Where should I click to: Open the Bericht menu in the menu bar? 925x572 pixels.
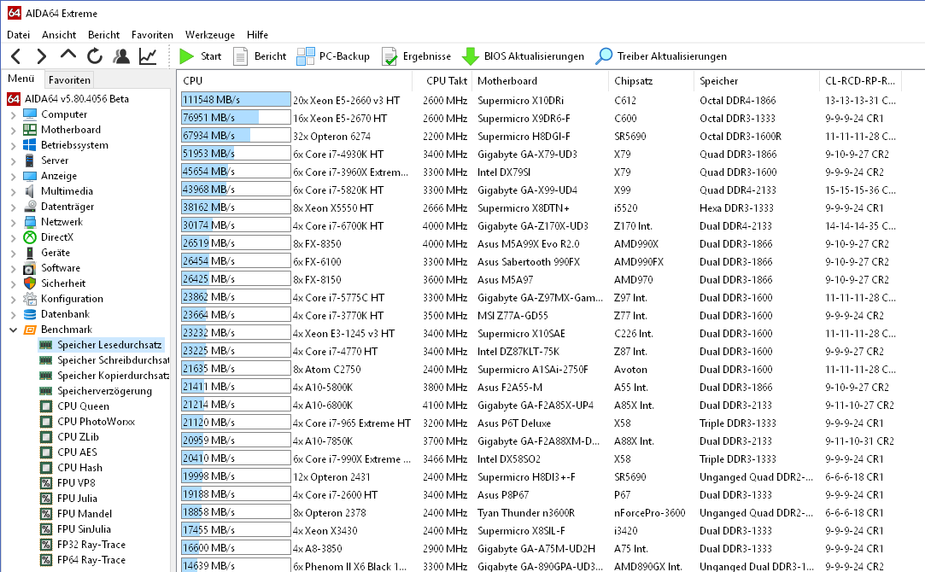click(x=104, y=35)
